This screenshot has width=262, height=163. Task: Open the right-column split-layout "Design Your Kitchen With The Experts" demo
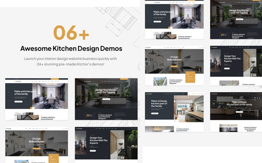click(236, 66)
